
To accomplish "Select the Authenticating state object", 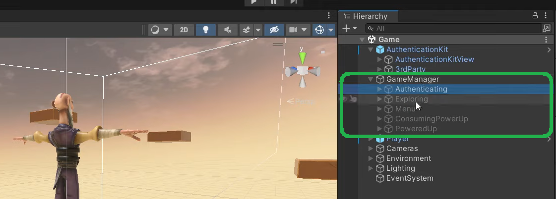I will 421,89.
